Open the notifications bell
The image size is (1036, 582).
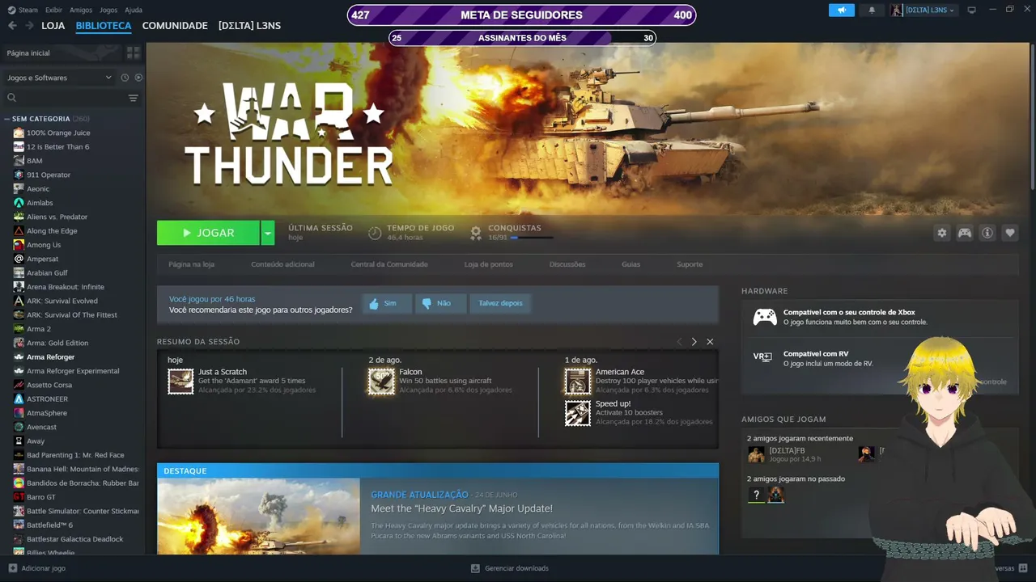pos(872,10)
